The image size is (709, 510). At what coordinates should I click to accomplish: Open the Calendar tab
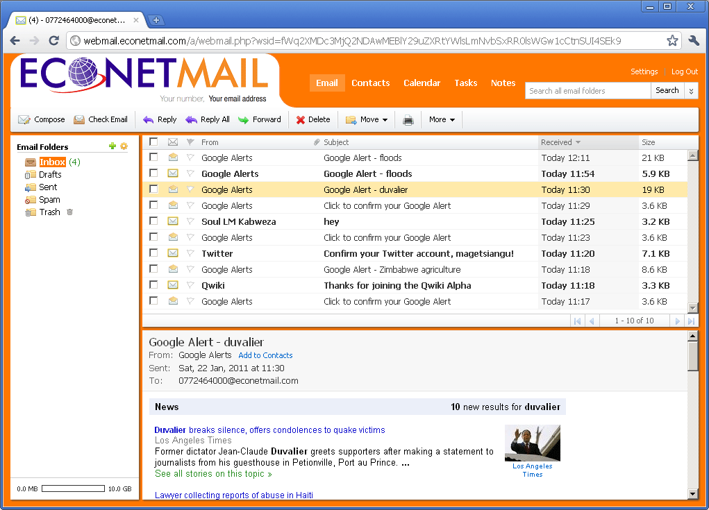click(422, 83)
